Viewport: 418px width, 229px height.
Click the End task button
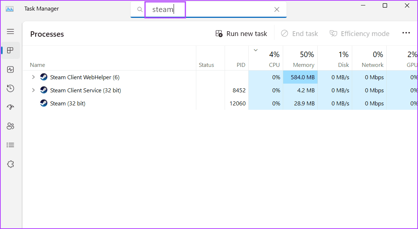300,33
